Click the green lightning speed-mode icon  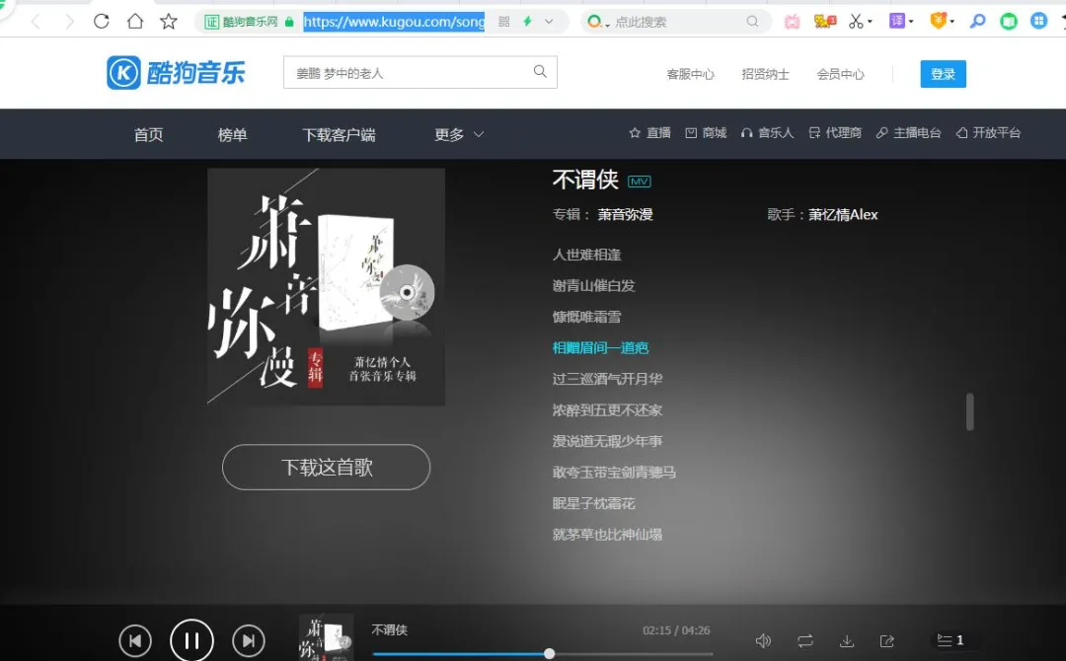pos(527,22)
